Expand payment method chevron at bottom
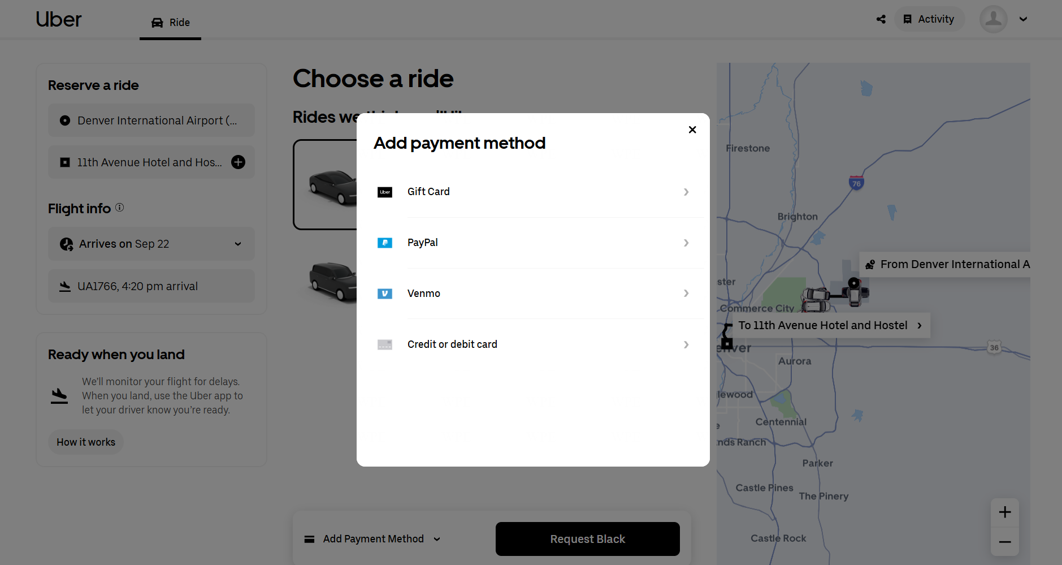The image size is (1062, 565). [437, 539]
